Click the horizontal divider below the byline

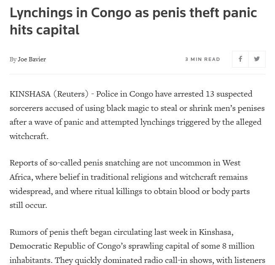click(138, 74)
